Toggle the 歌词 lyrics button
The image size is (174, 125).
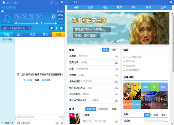coord(60,19)
